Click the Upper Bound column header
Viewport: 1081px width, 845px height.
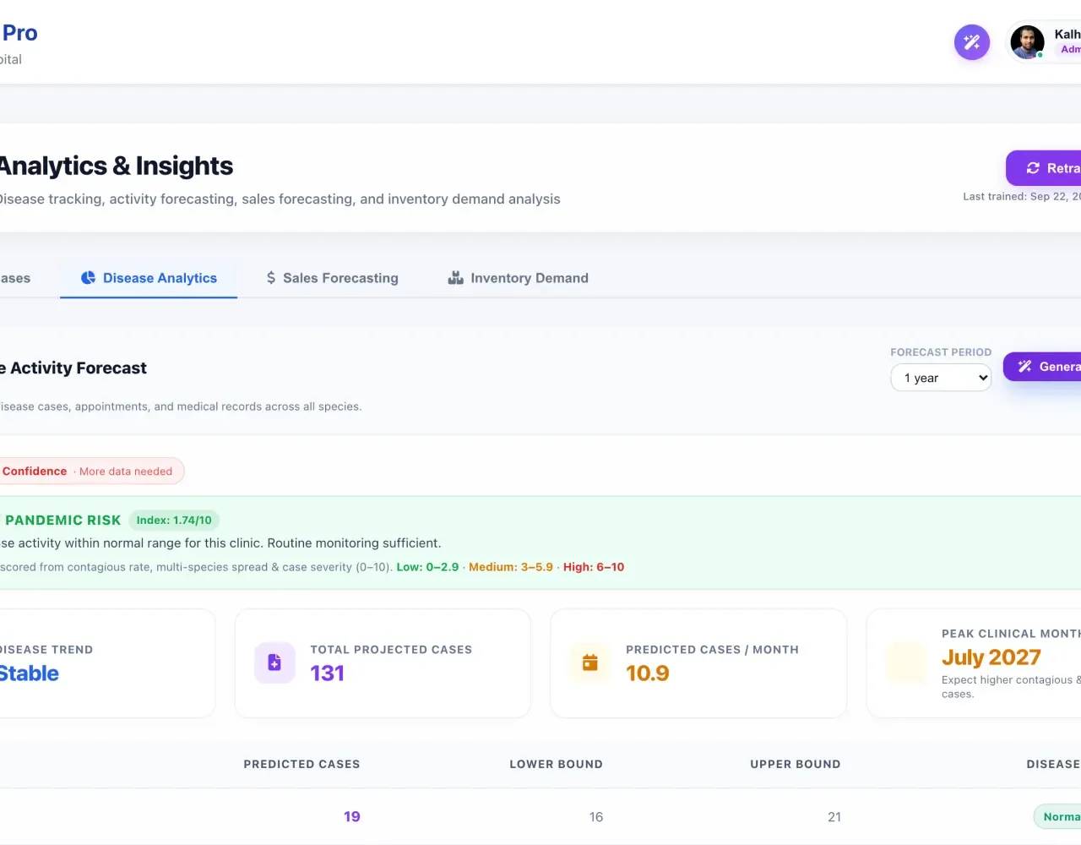(x=796, y=764)
